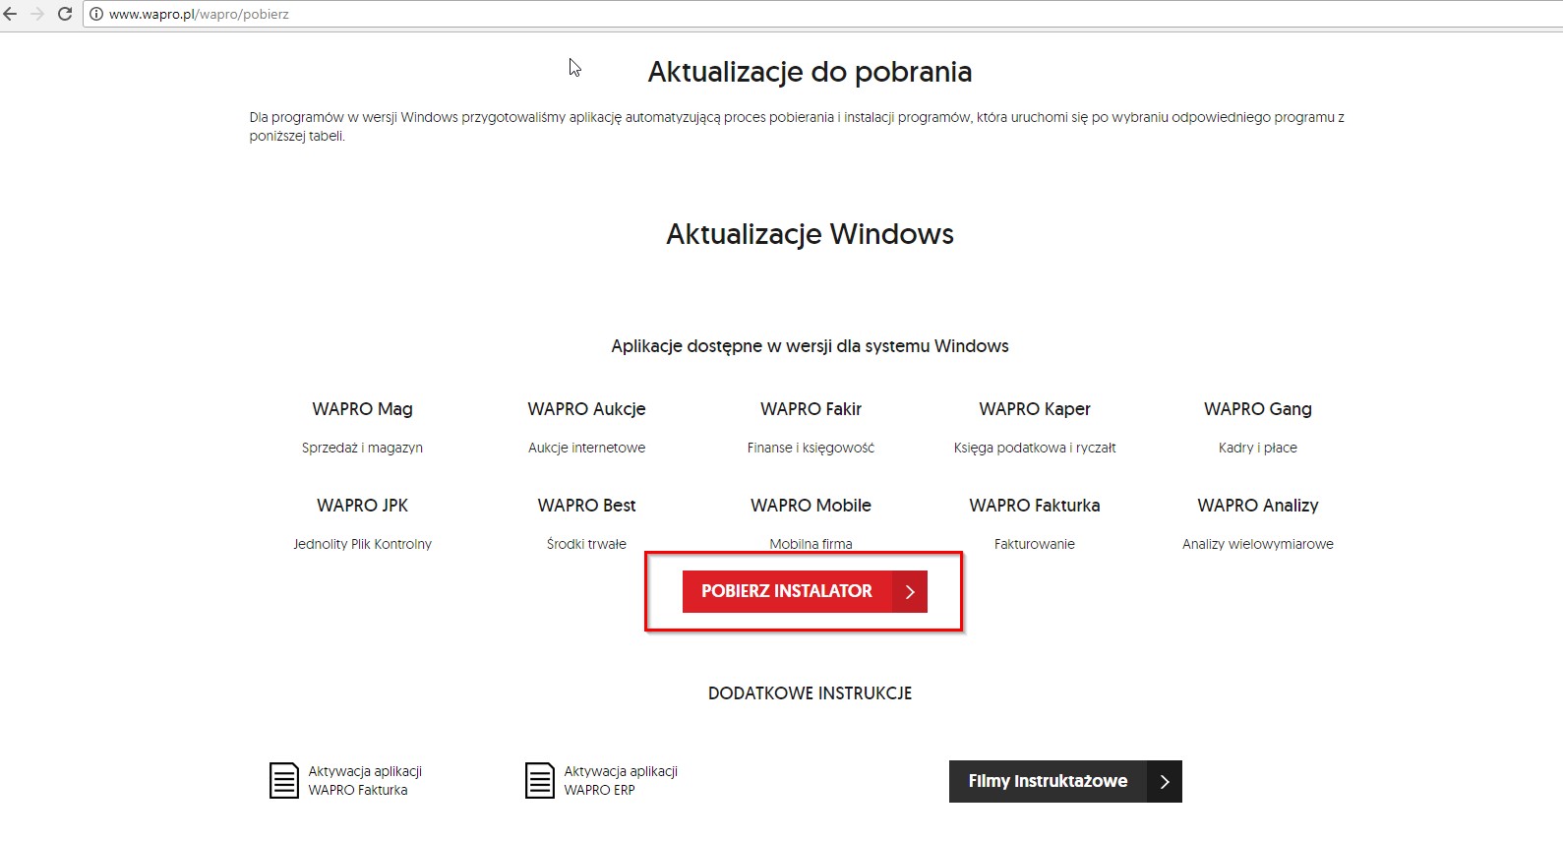Click the arrow on the Pobierz Instalator button
The height and width of the screenshot is (841, 1563).
(910, 592)
